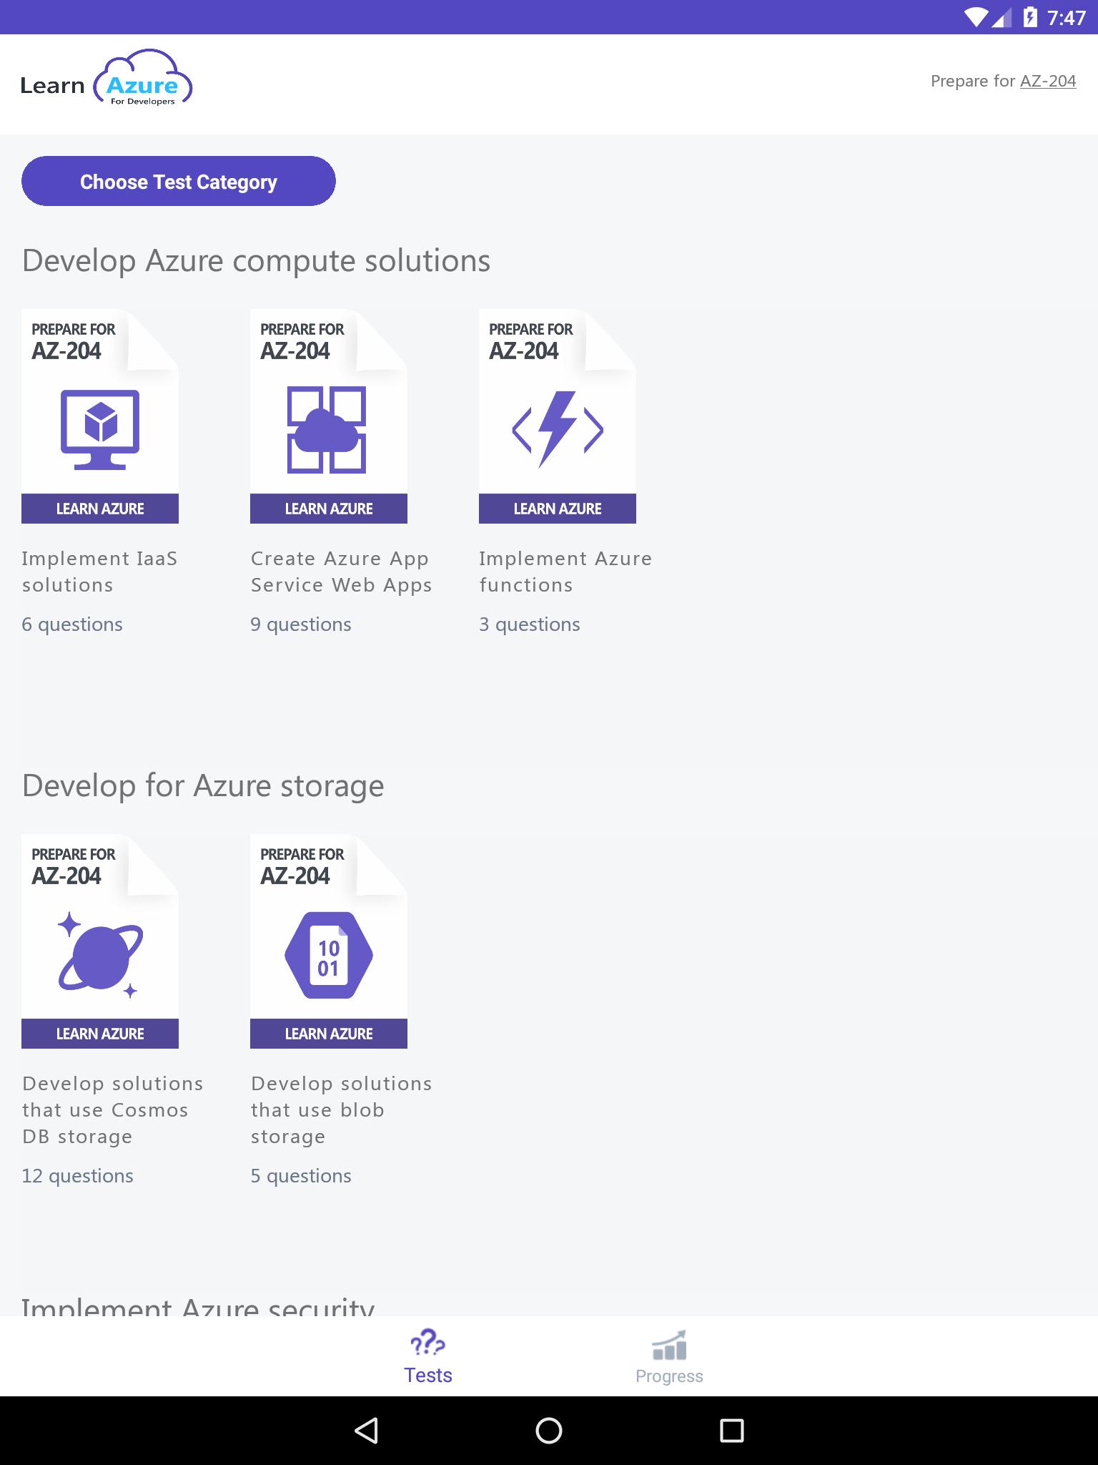Follow the AZ-204 link in header
This screenshot has height=1465, width=1098.
click(1048, 82)
